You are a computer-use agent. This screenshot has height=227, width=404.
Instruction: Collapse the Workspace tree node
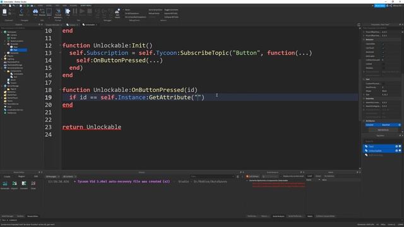click(2, 32)
